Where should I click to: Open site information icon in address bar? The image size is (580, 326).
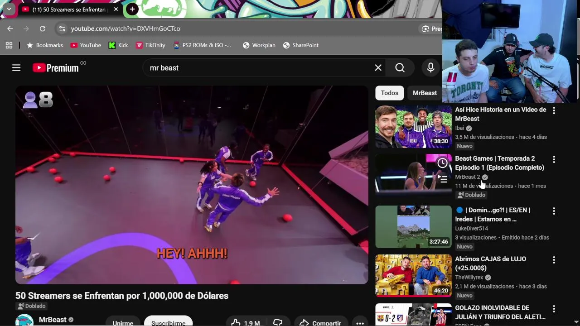[x=62, y=29]
